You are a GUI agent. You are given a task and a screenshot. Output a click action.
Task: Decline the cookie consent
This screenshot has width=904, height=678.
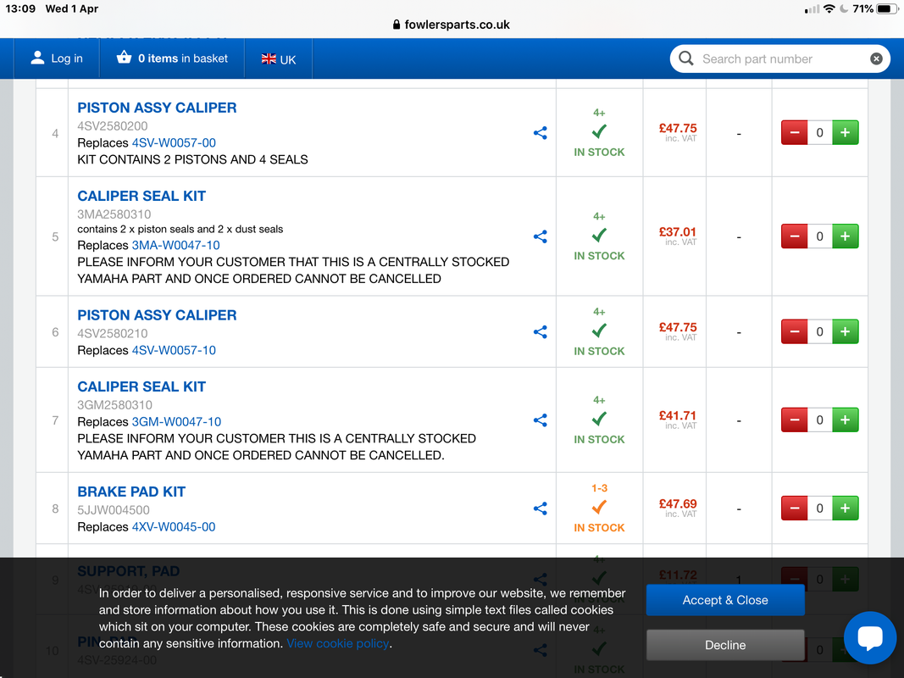point(725,645)
